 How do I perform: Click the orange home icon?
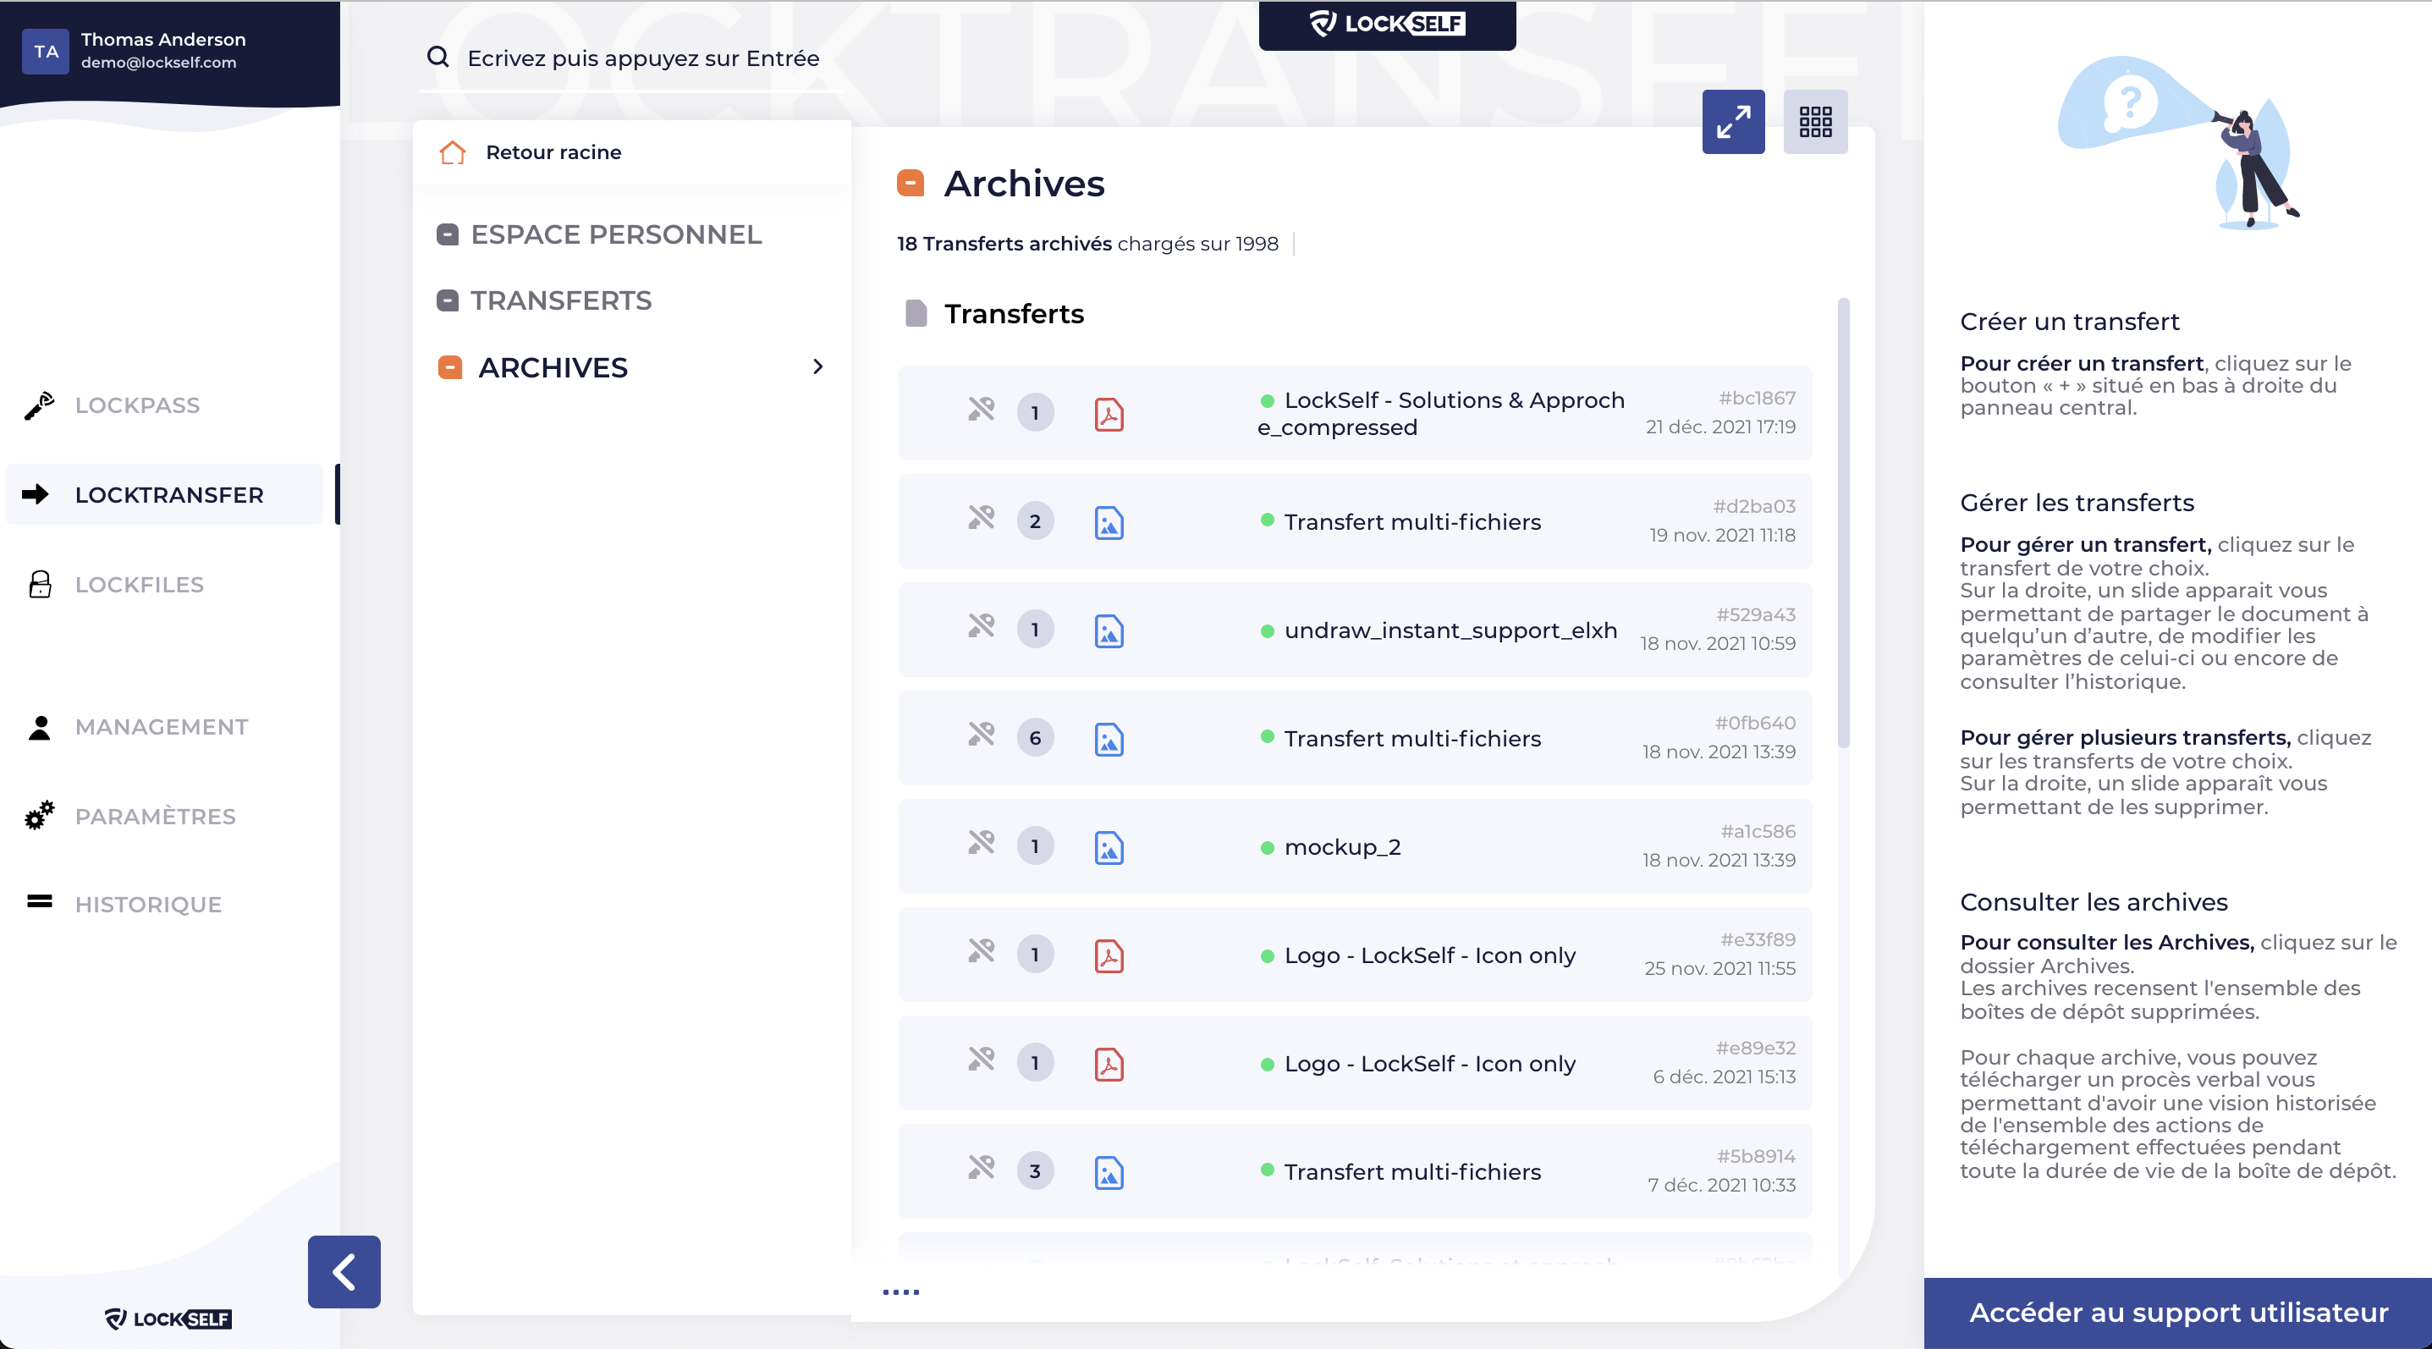click(452, 152)
